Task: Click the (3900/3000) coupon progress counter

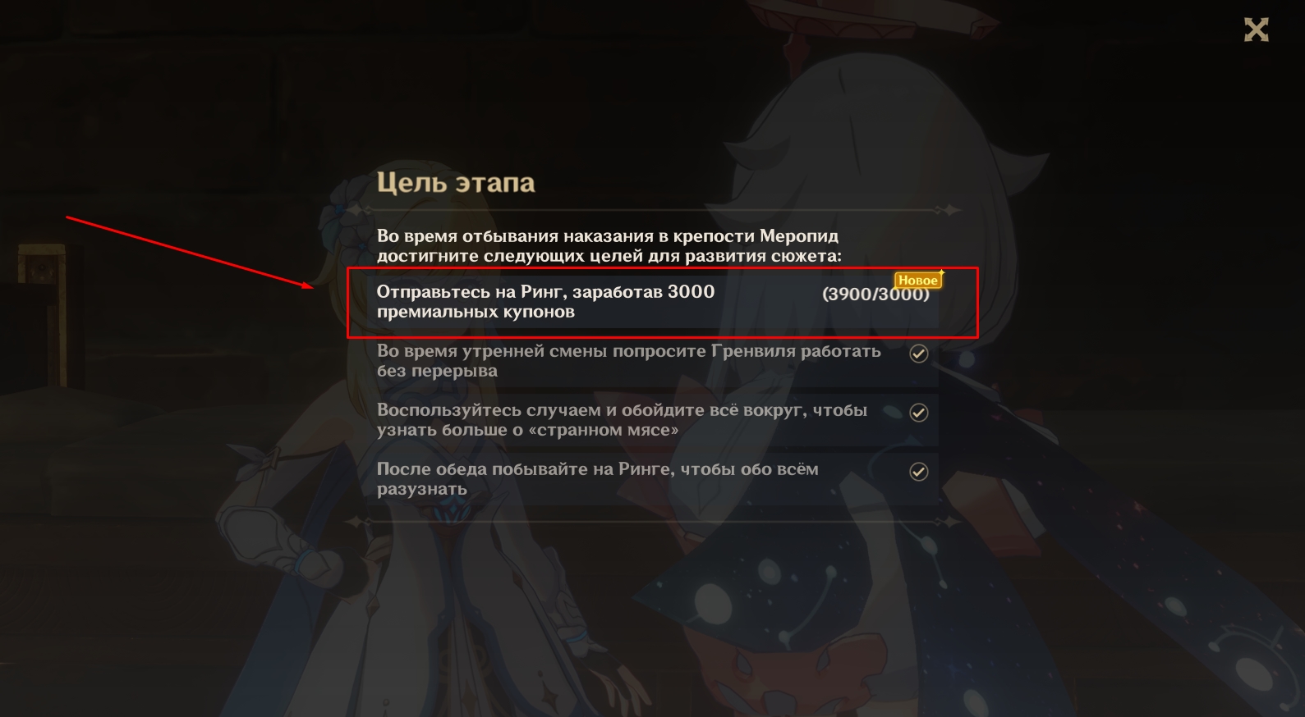Action: [875, 294]
